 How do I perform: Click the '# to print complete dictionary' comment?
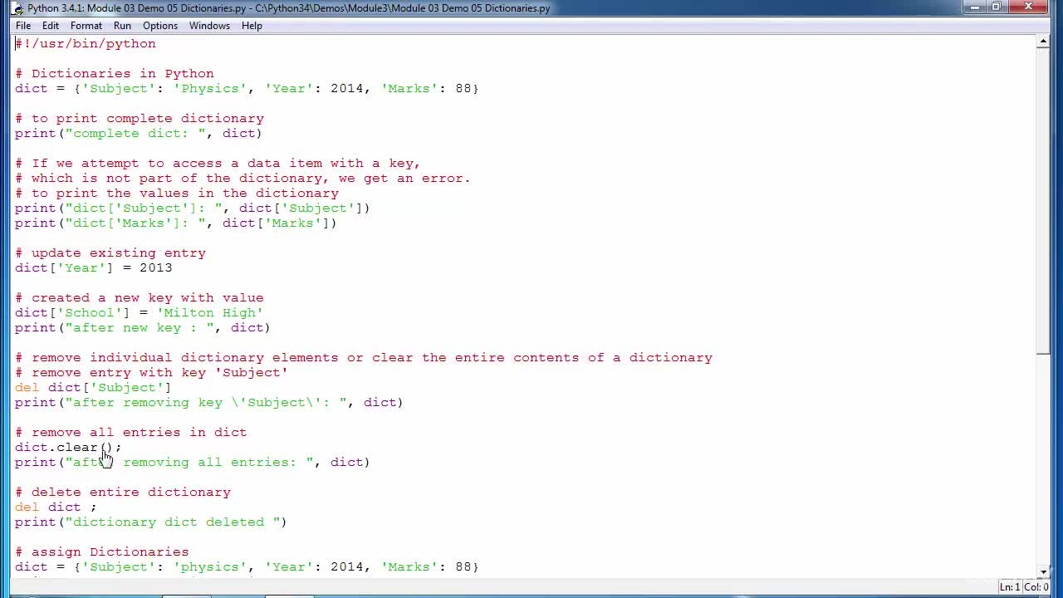pyautogui.click(x=140, y=119)
